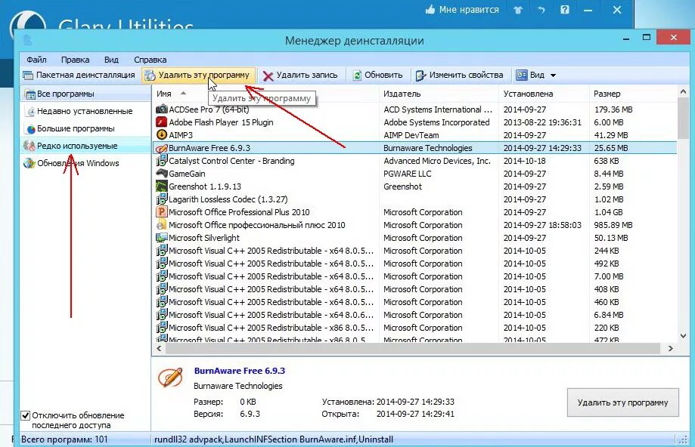This screenshot has width=695, height=447.
Task: Refresh list with Обновить button
Action: click(377, 76)
